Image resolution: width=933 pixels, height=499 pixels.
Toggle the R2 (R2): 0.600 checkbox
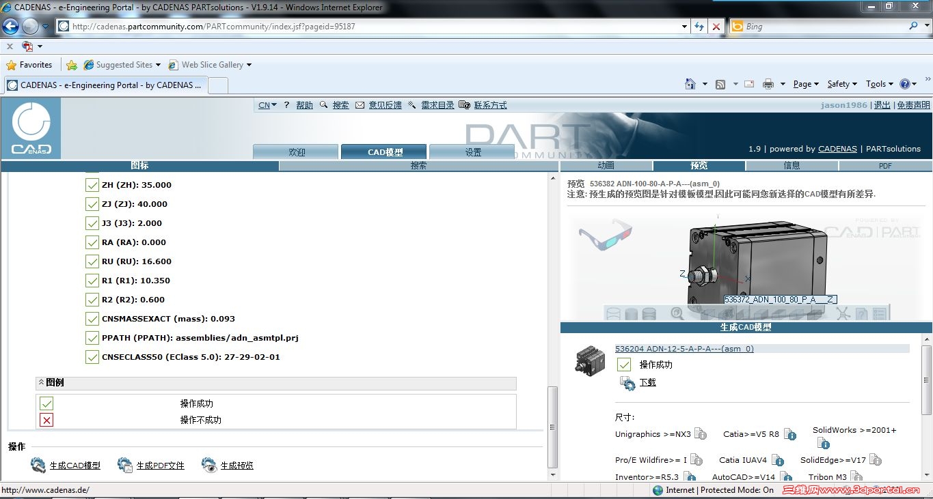pos(92,300)
